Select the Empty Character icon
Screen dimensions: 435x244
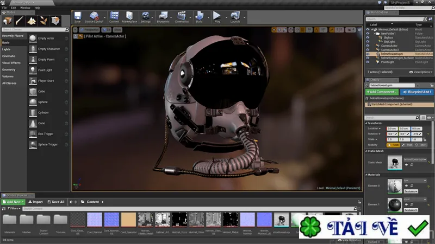click(33, 49)
